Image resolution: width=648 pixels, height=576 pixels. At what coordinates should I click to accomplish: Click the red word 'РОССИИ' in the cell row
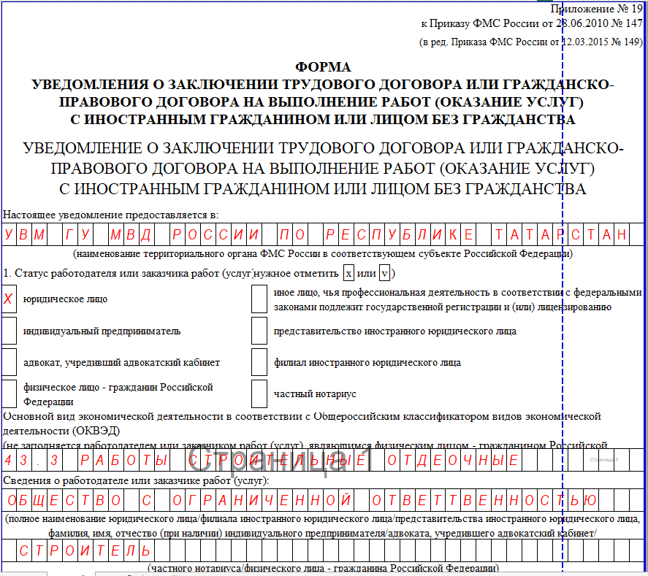[216, 234]
